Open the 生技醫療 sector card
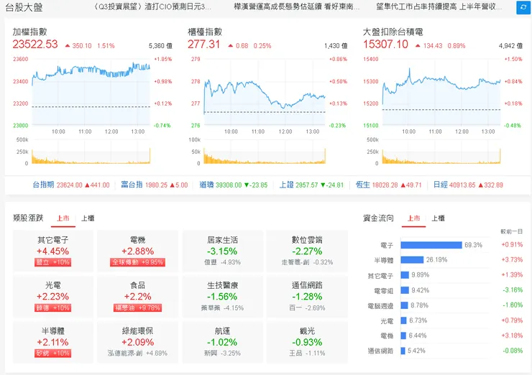The image size is (532, 375). click(223, 297)
